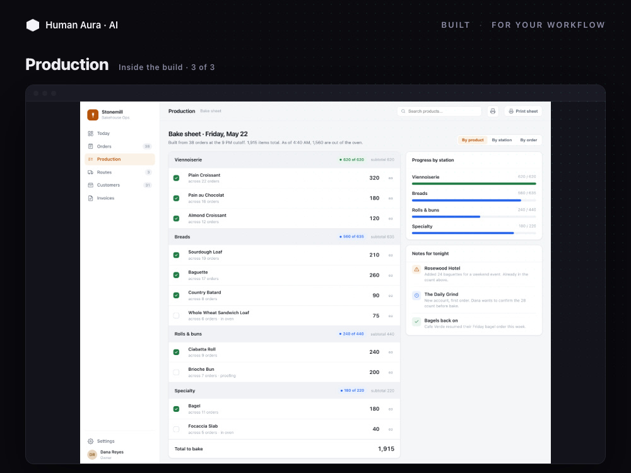Click the Viennoiserie section header
Image resolution: width=631 pixels, height=473 pixels.
(x=284, y=160)
